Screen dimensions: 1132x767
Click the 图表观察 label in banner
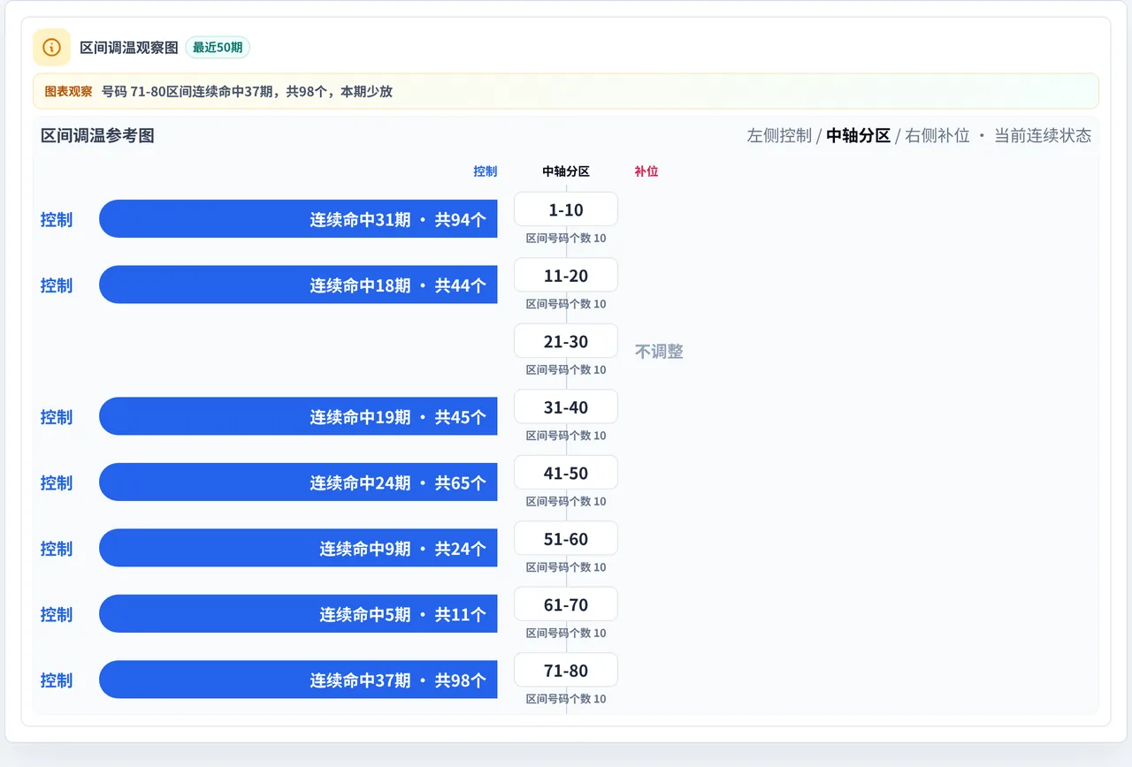(68, 91)
